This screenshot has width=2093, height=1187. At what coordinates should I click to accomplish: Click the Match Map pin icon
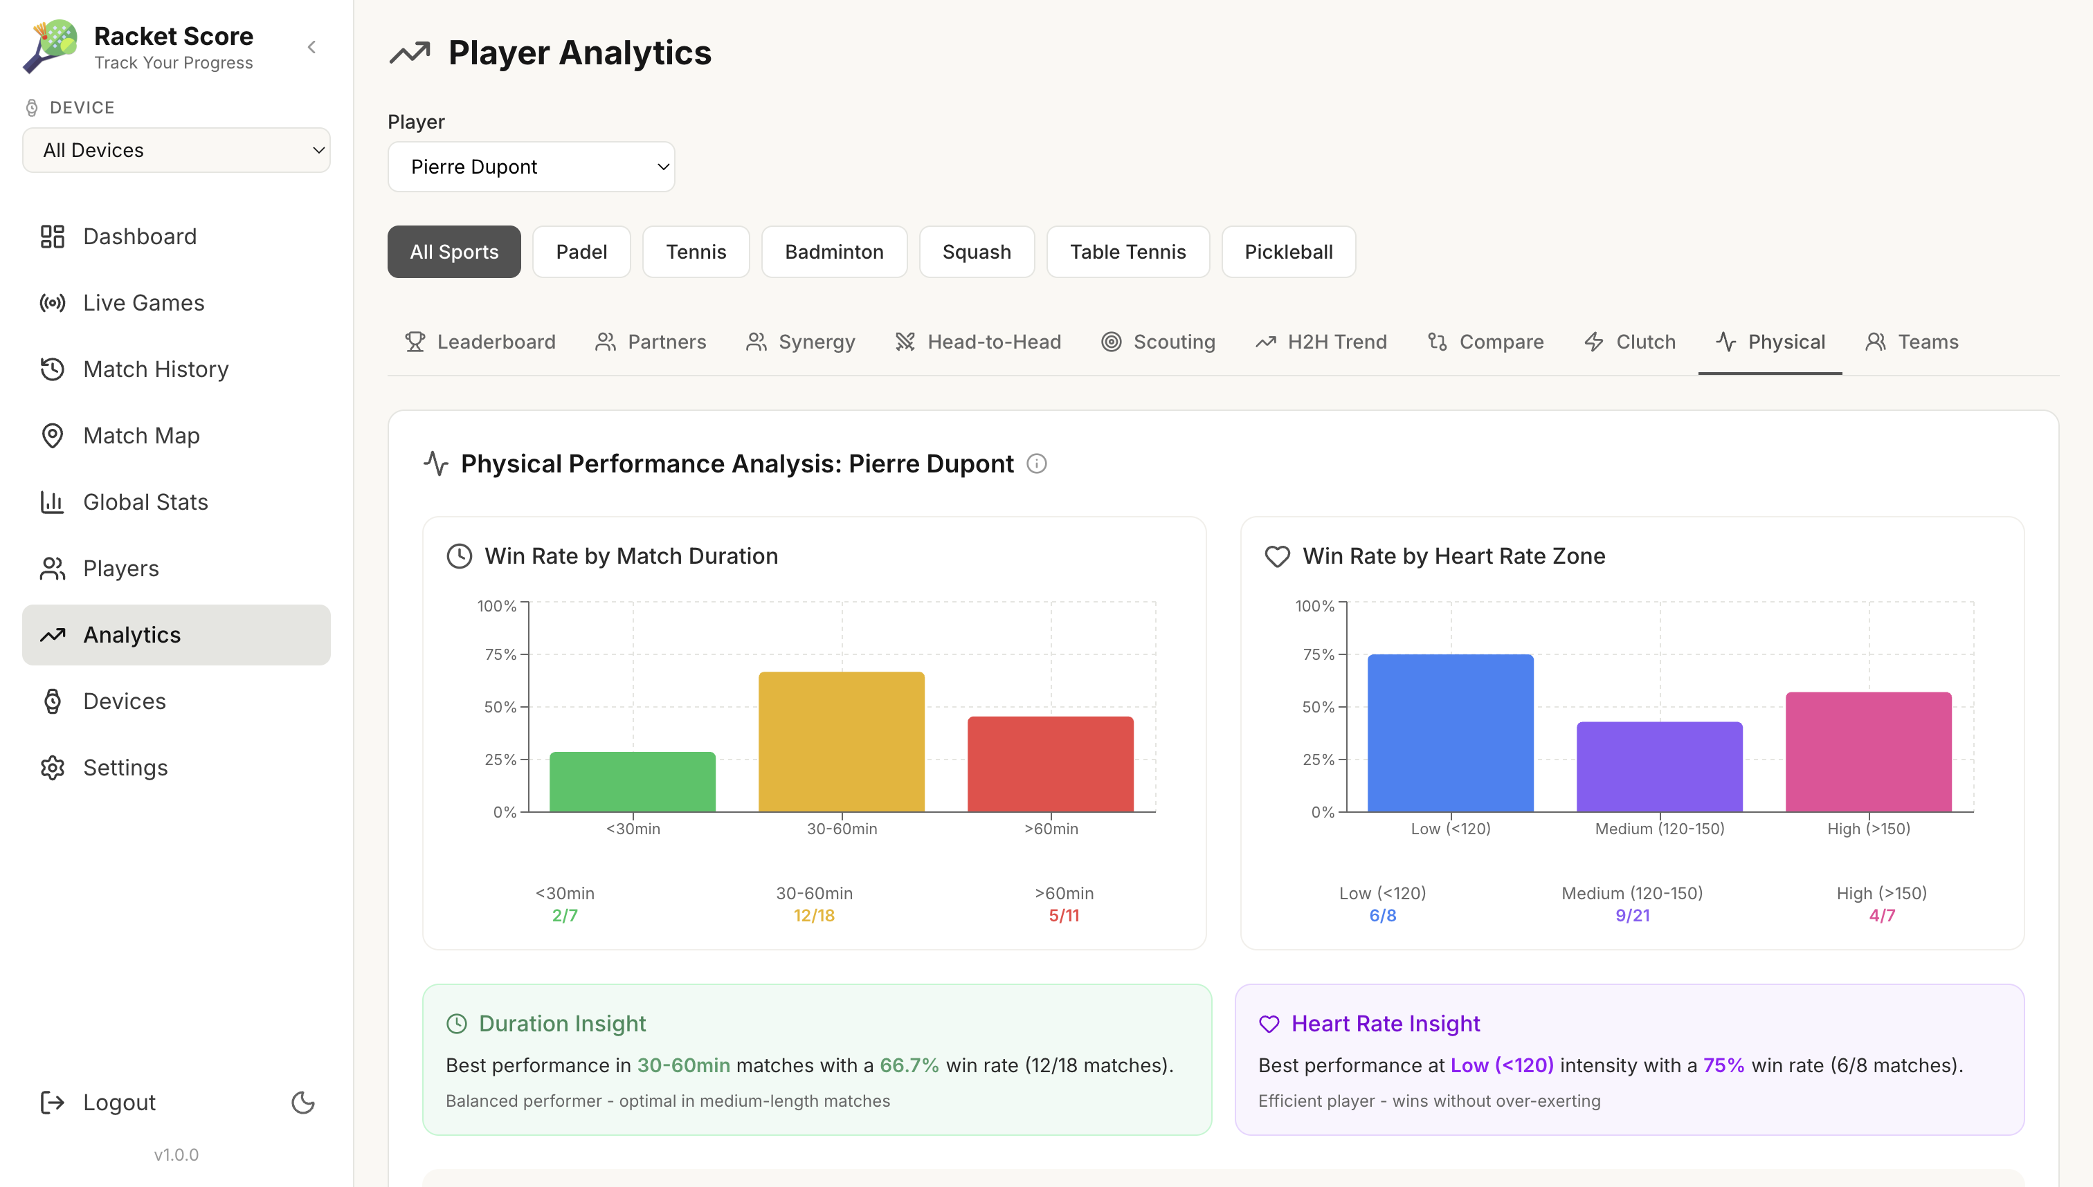(52, 436)
